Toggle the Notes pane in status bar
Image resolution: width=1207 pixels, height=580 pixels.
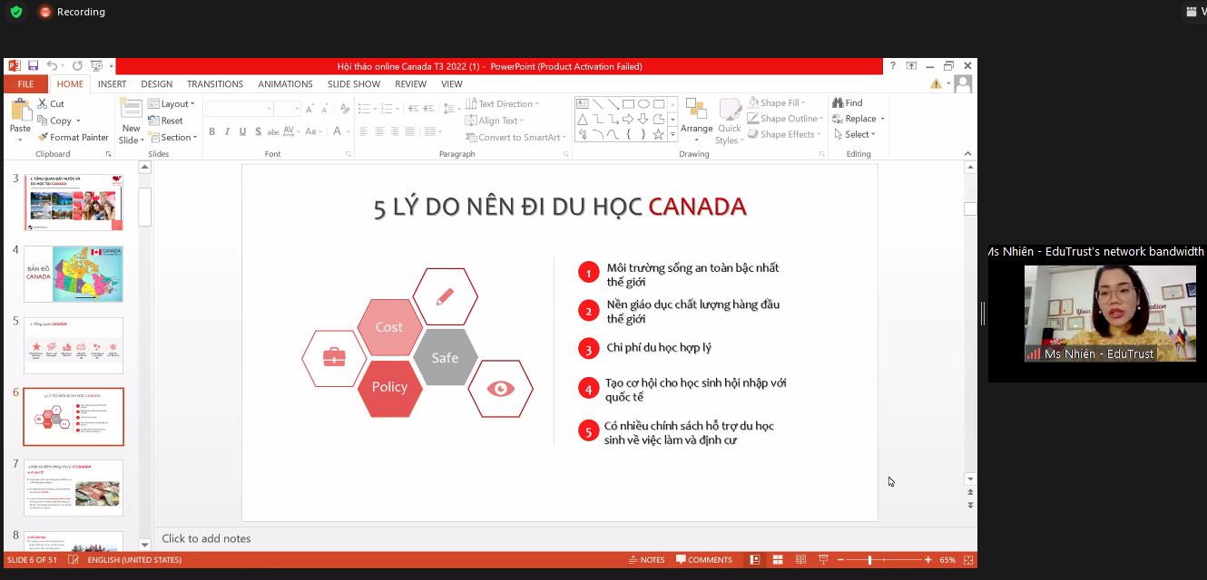click(x=646, y=560)
